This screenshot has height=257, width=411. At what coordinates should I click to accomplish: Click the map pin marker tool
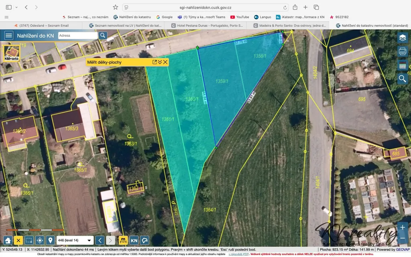(50, 240)
